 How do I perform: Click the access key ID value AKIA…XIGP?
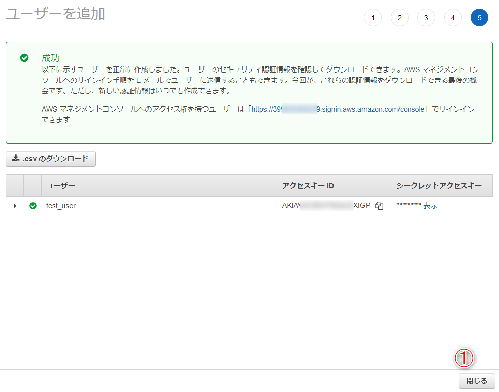coord(326,206)
